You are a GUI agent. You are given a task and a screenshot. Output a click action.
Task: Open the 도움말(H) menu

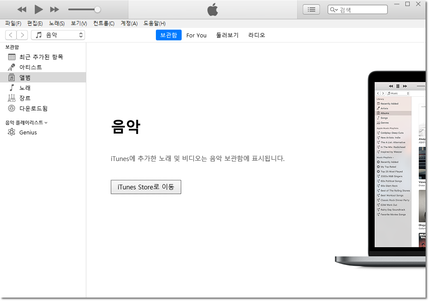(x=155, y=24)
